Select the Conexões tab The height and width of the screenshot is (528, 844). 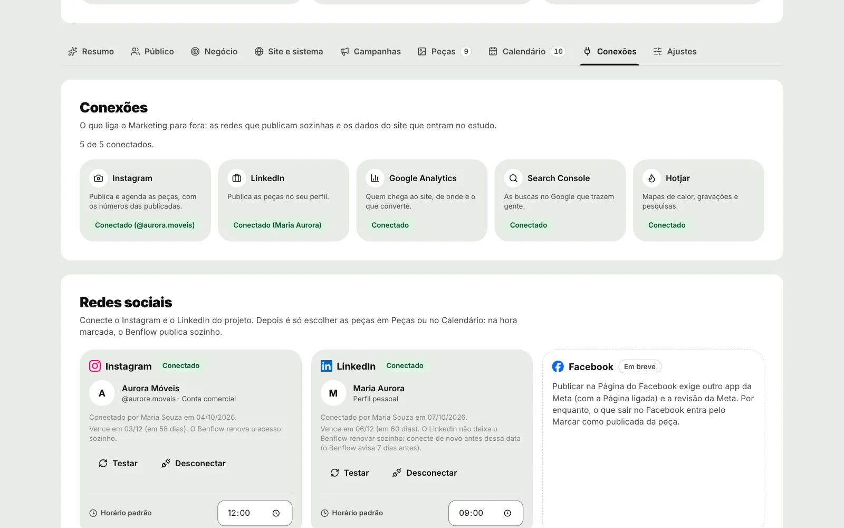(609, 51)
